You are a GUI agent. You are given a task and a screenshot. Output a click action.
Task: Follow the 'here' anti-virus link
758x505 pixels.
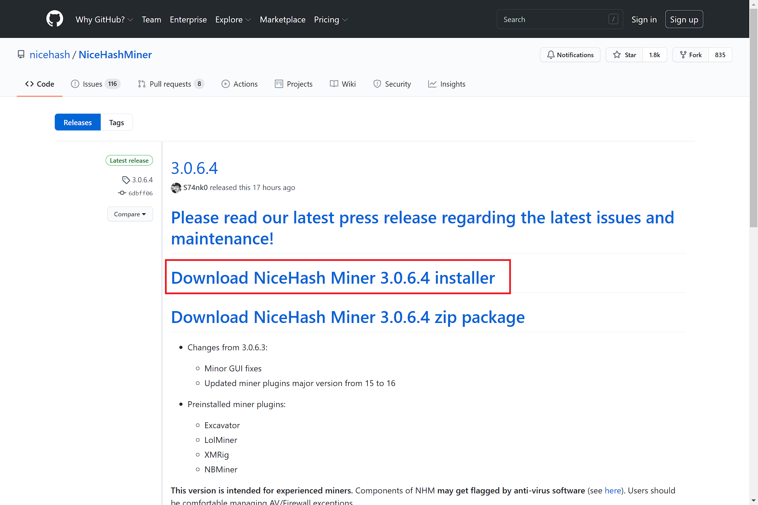[613, 490]
